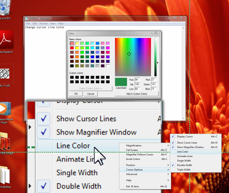Screen dimensions: 229x193
Task: Click Notepad title bar icon
Action: pyautogui.click(x=26, y=19)
